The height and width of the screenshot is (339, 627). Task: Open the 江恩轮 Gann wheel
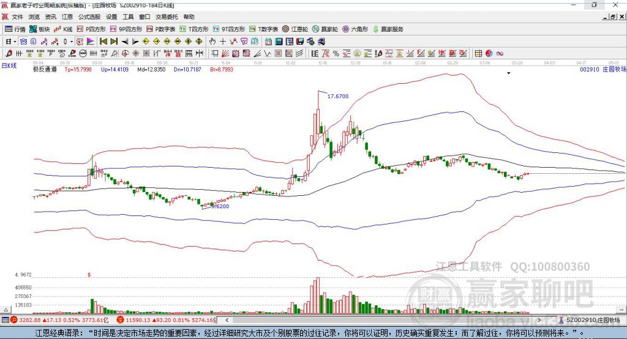[295, 29]
